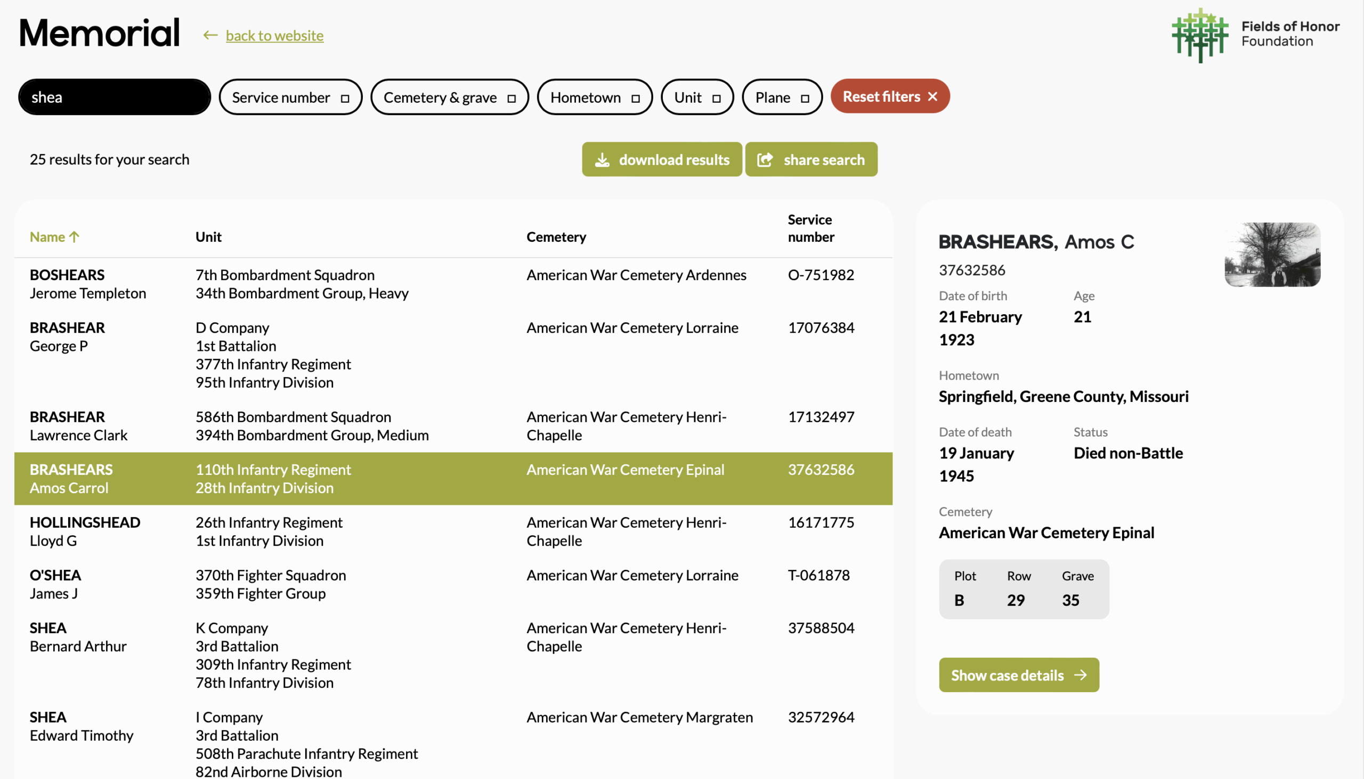This screenshot has width=1364, height=779.
Task: Open the Amos Brashears photo thumbnail
Action: [1272, 255]
